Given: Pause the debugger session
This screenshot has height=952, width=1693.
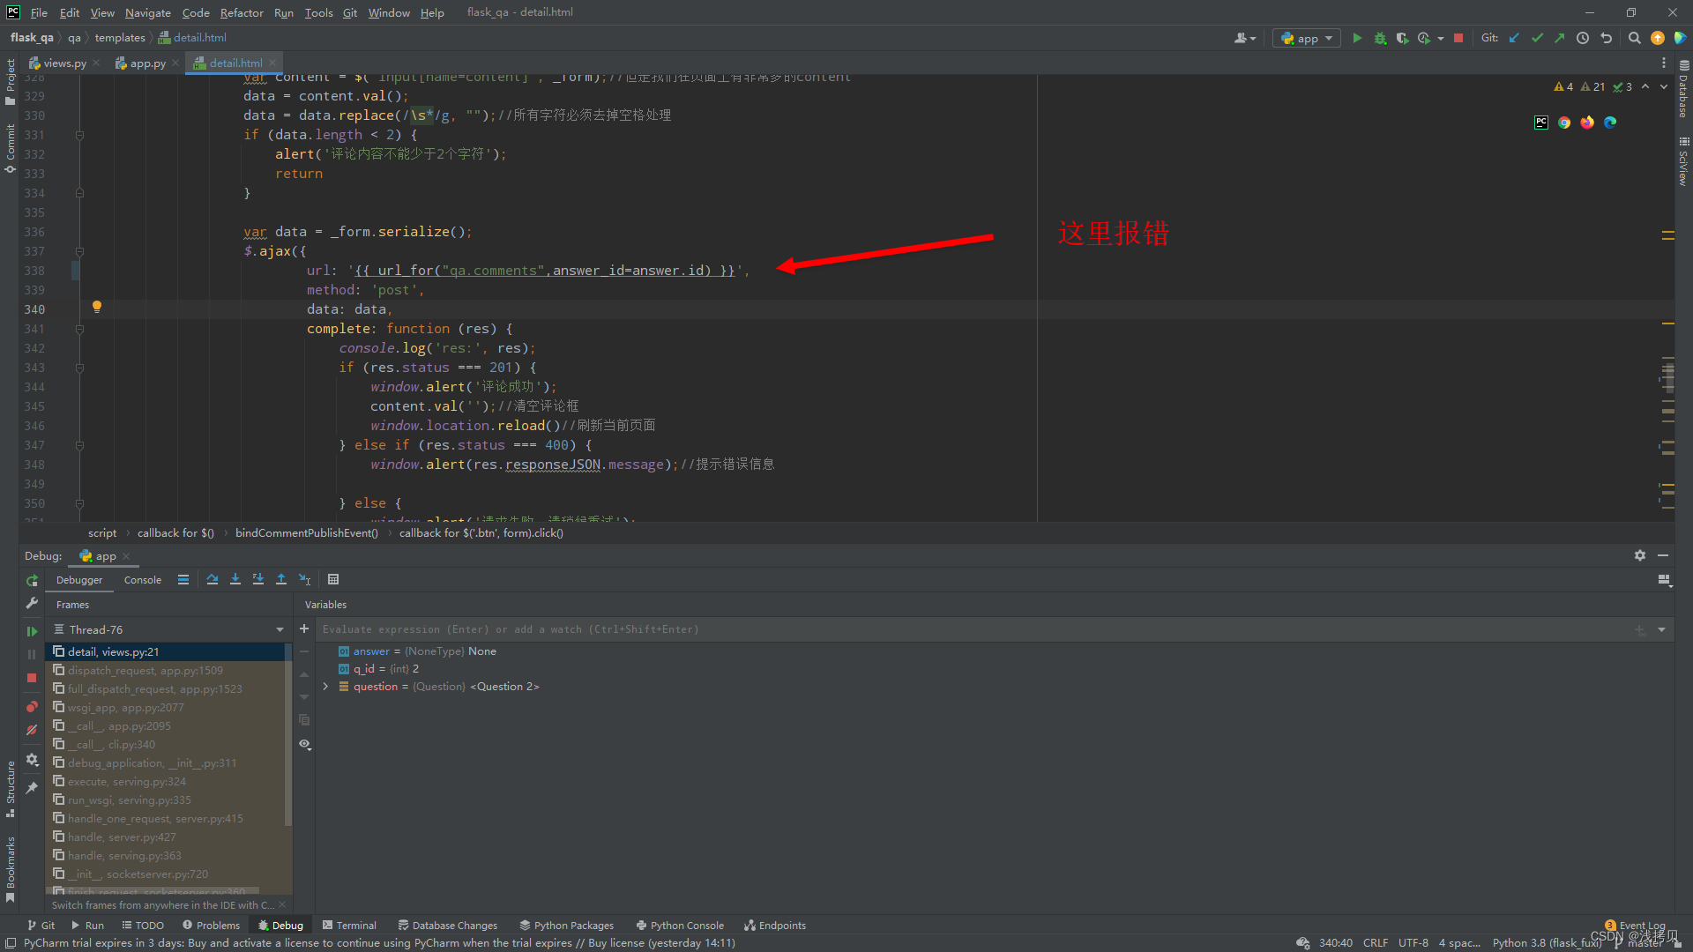Looking at the screenshot, I should point(32,654).
